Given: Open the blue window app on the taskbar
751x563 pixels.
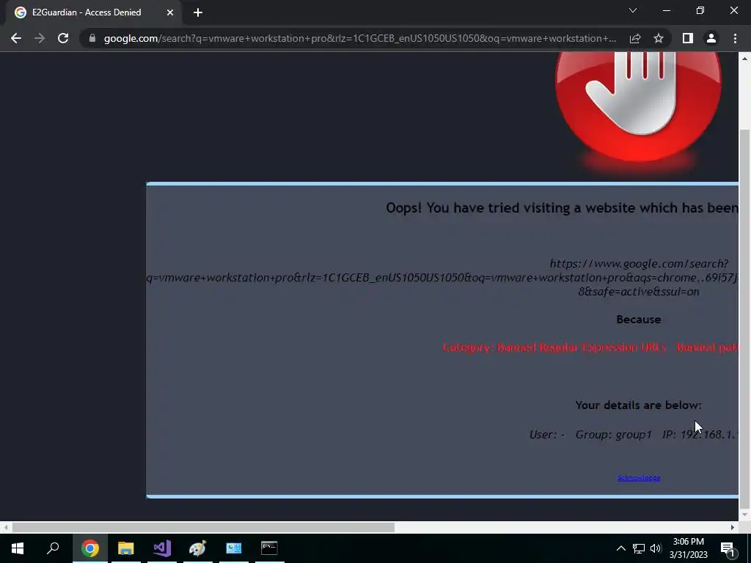Looking at the screenshot, I should (234, 548).
